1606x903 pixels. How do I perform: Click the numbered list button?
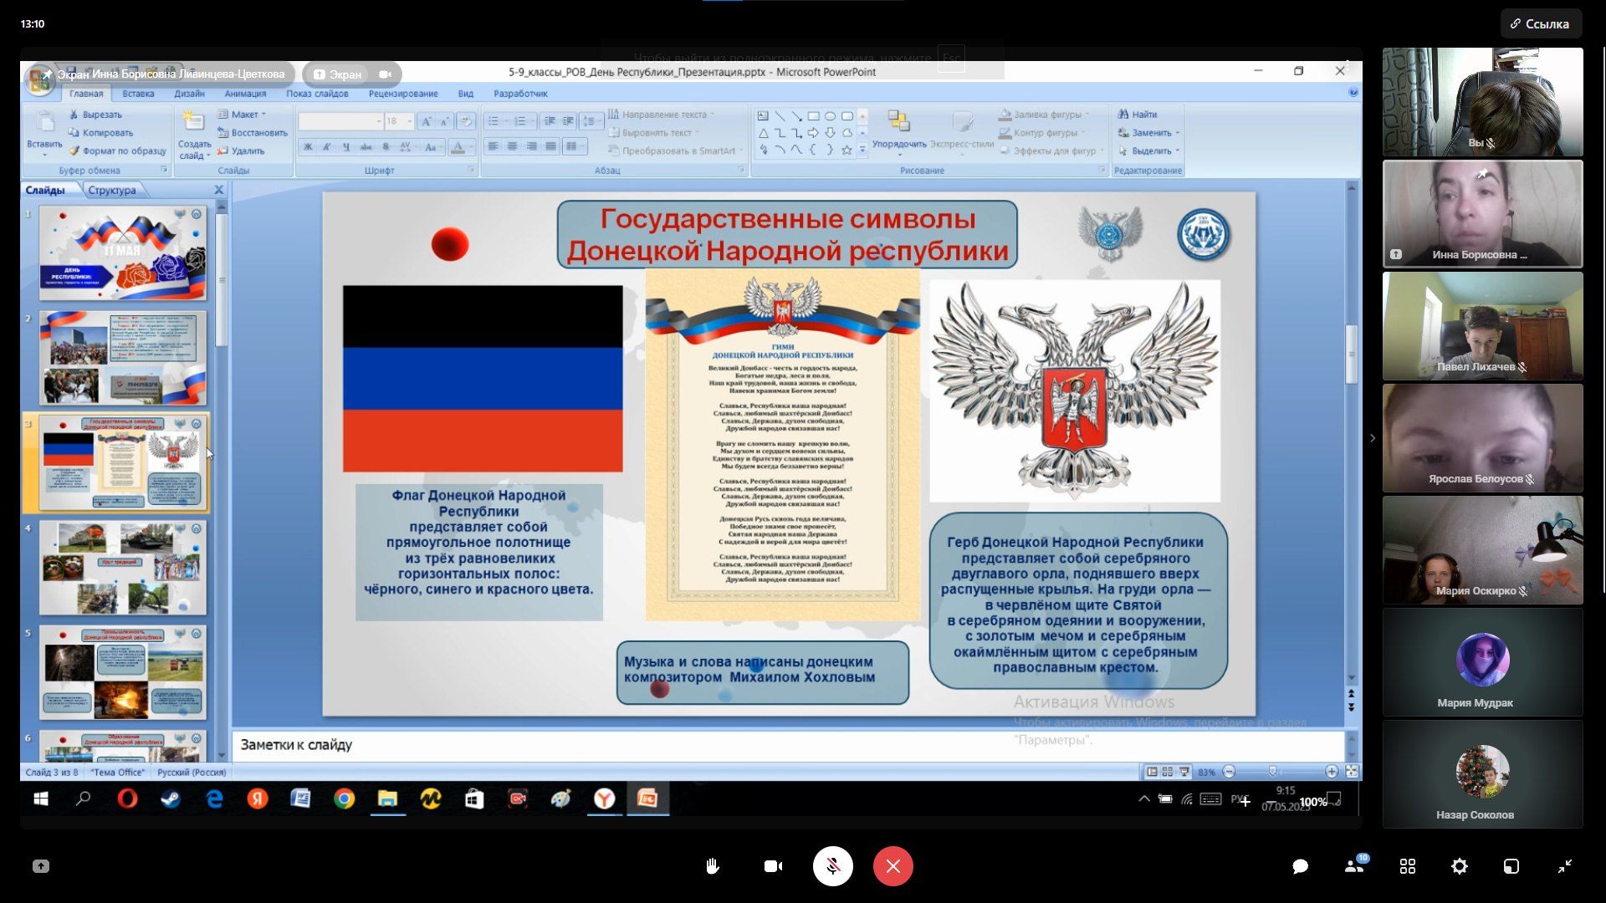(522, 121)
